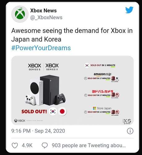Screen dimensions: 142x155
Task: Open the reply speech bubble icon
Action: click(x=45, y=145)
